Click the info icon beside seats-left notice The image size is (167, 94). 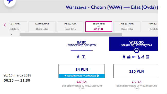(98, 76)
